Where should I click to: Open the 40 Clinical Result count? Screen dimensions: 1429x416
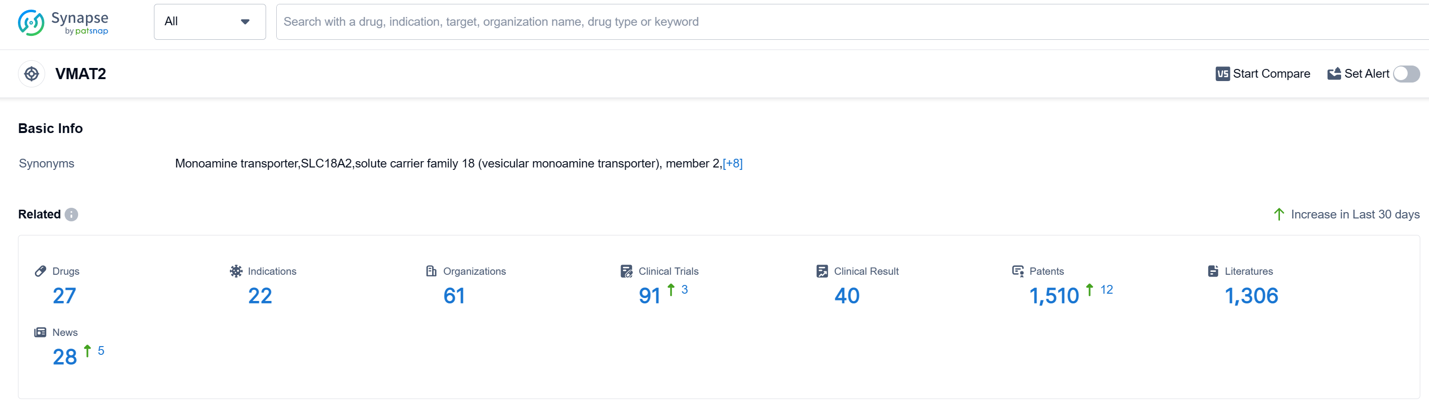tap(846, 296)
